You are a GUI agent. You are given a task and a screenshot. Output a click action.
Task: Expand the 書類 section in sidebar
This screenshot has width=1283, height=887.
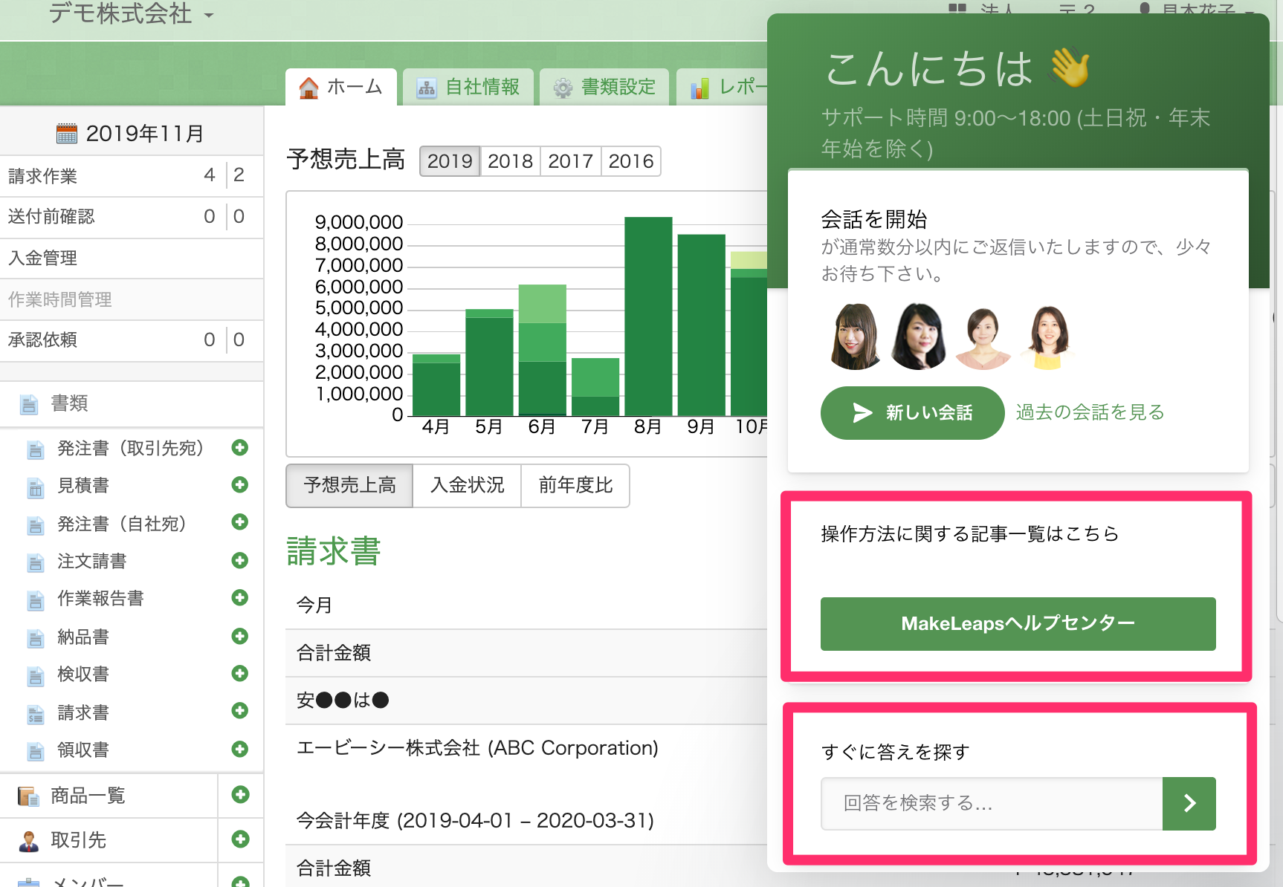pos(69,403)
